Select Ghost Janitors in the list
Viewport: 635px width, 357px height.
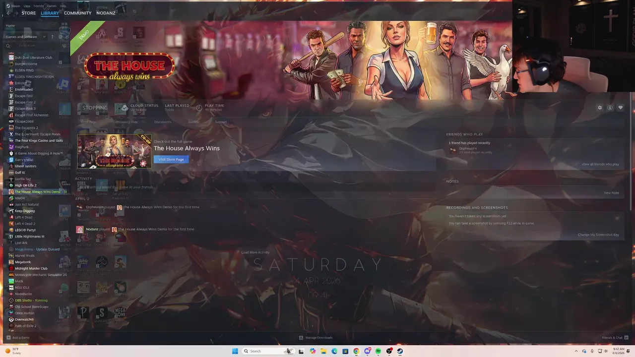point(25,166)
